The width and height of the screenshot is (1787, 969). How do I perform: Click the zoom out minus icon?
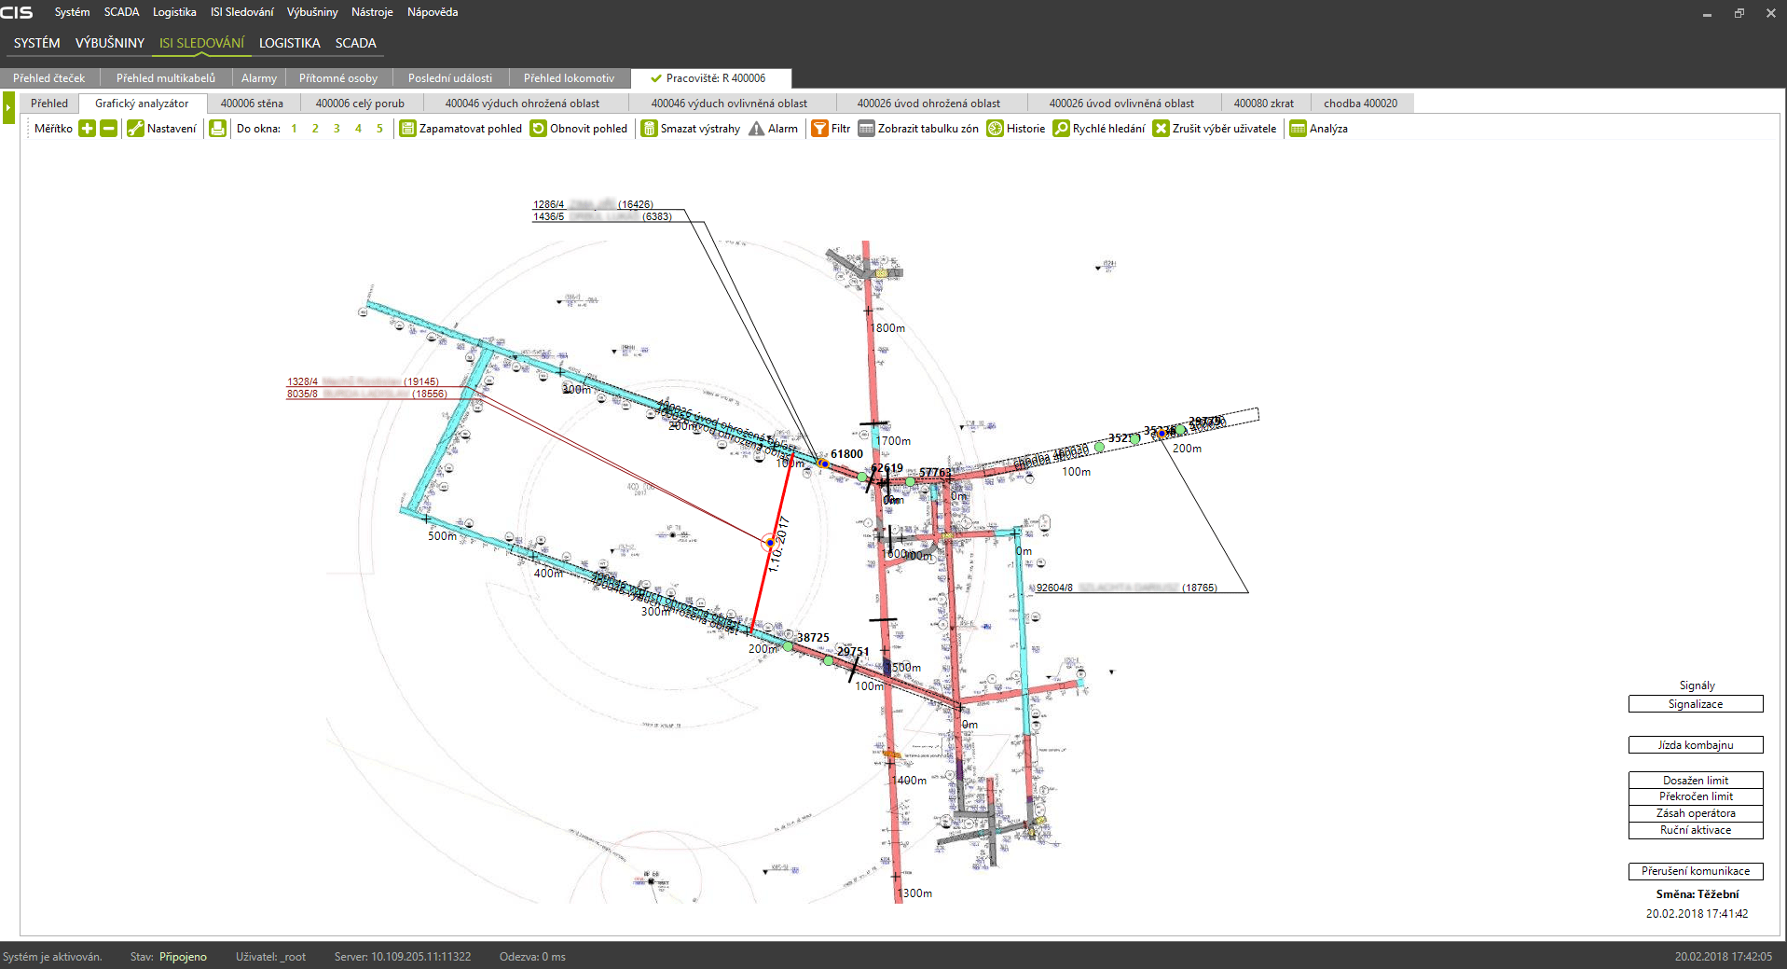[108, 129]
